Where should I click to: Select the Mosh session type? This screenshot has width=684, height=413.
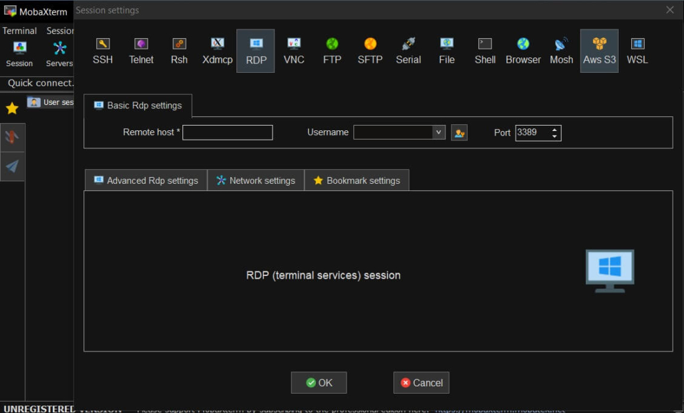click(561, 51)
